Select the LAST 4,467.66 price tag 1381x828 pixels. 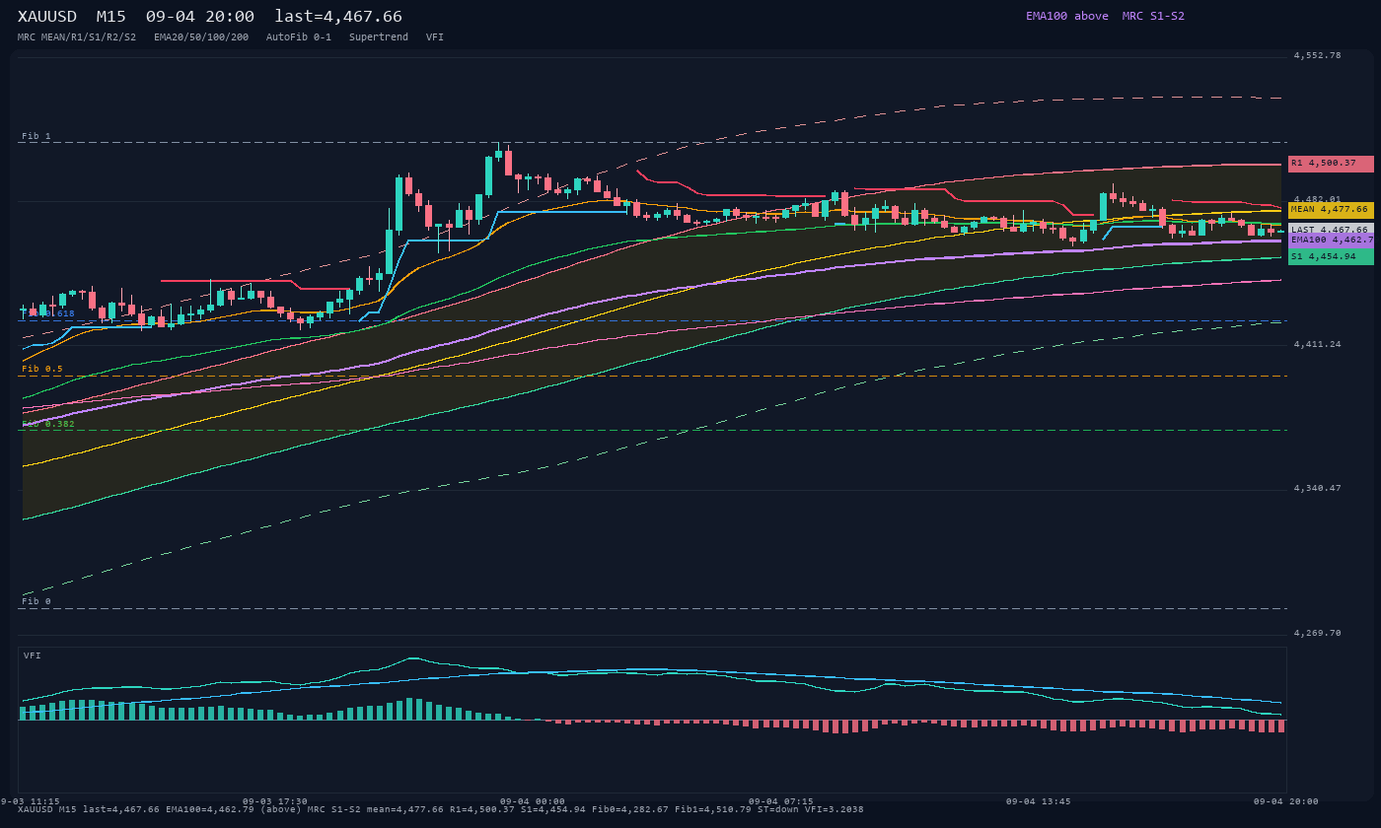click(x=1331, y=230)
